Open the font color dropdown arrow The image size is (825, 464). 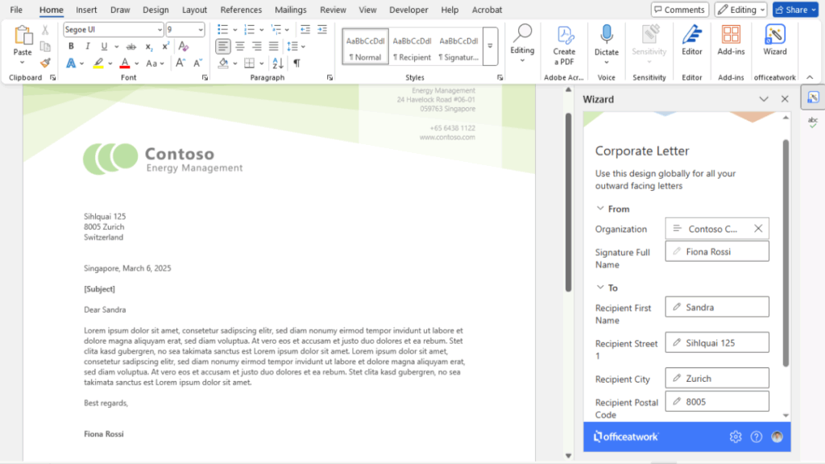point(137,63)
